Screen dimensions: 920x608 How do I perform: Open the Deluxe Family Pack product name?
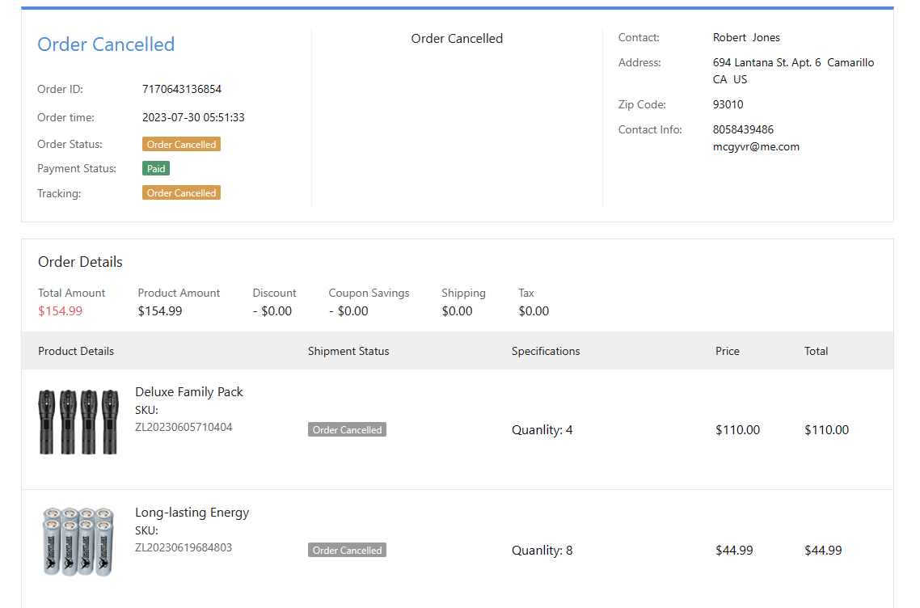(x=188, y=392)
